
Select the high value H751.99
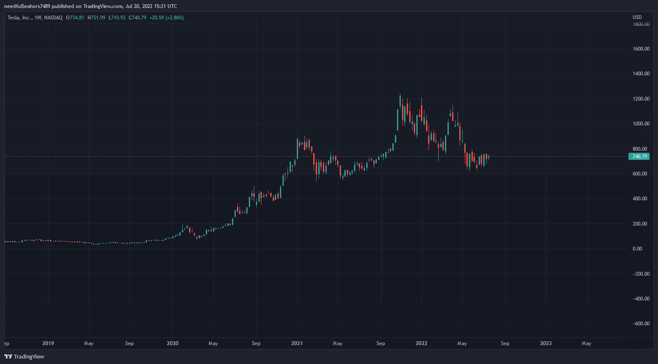pyautogui.click(x=96, y=18)
